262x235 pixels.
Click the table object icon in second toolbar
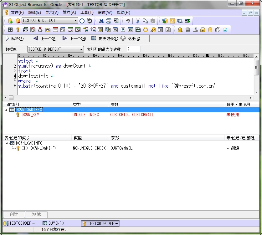point(10,30)
